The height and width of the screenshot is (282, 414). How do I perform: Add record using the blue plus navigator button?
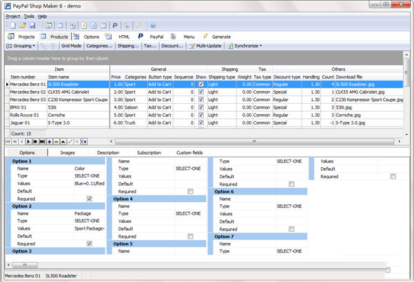[50, 142]
